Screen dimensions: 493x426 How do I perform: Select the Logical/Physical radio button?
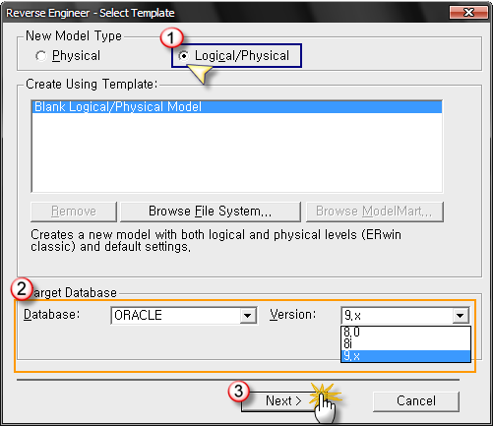tap(184, 56)
